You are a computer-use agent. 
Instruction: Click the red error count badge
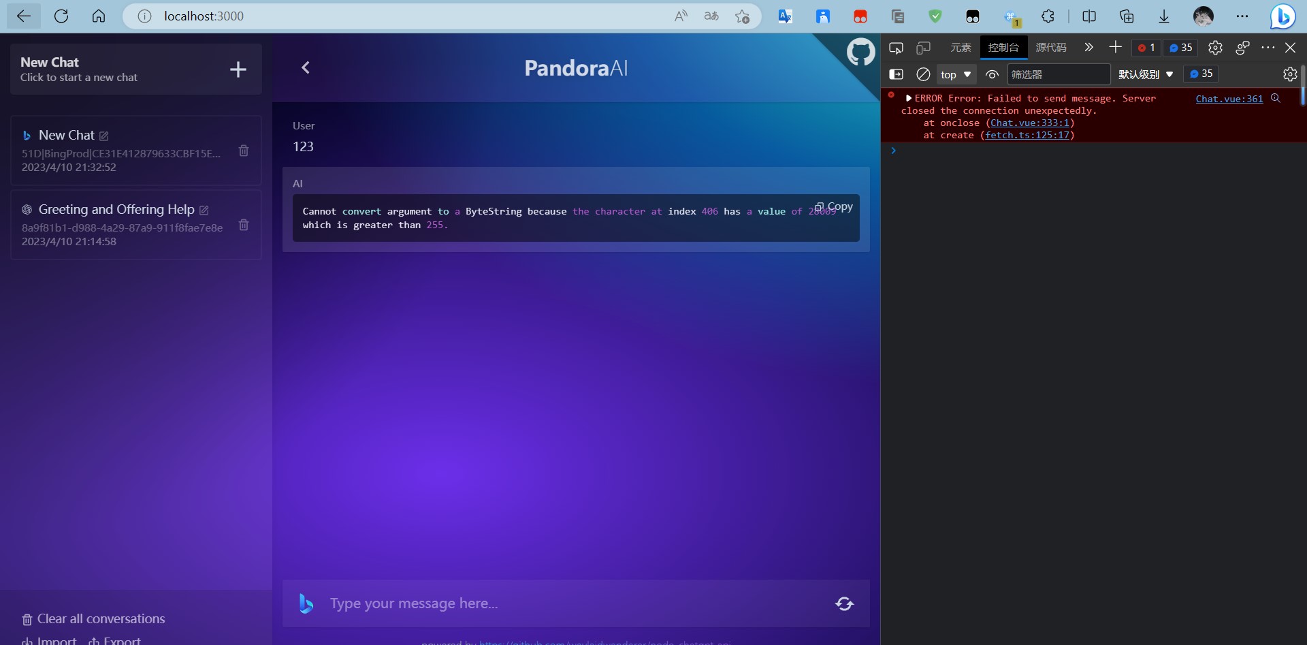click(1146, 48)
